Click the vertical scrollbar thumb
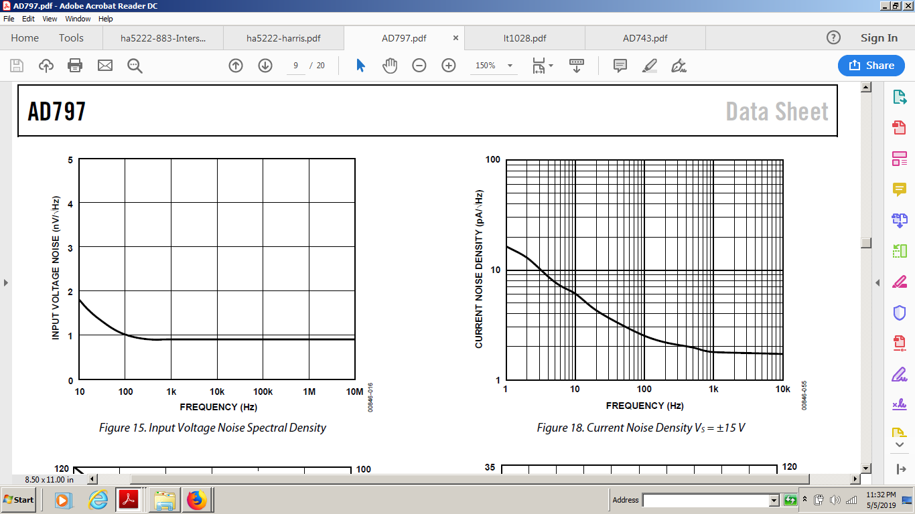This screenshot has width=915, height=514. tap(865, 243)
